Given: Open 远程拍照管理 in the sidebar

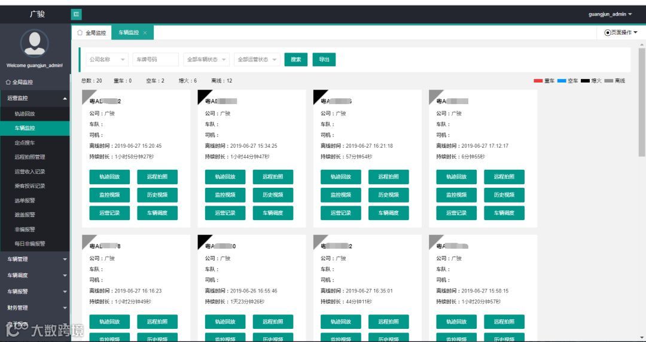Looking at the screenshot, I should [35, 157].
